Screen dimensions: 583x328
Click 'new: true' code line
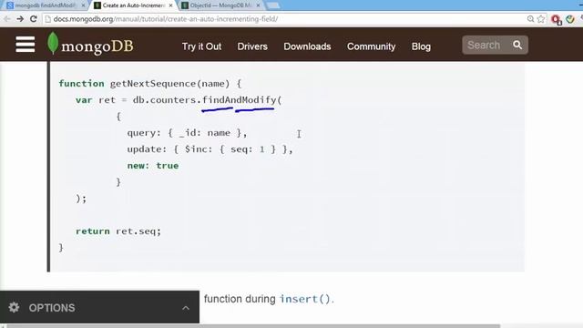coord(153,166)
